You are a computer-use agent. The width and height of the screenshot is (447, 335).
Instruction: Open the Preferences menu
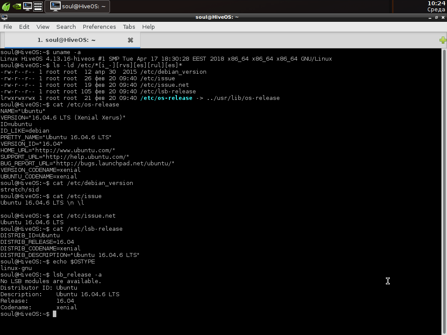coord(99,27)
